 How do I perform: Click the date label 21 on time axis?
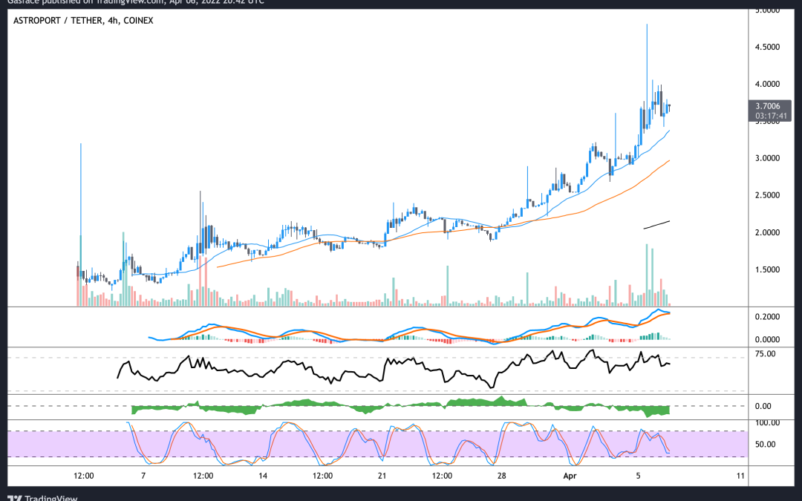[x=382, y=476]
